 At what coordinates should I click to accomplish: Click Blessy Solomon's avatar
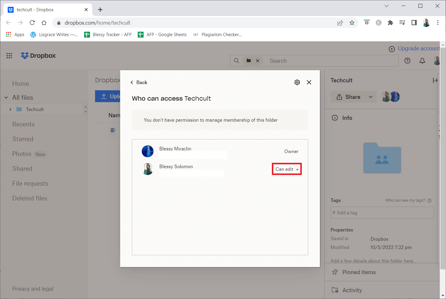point(147,169)
